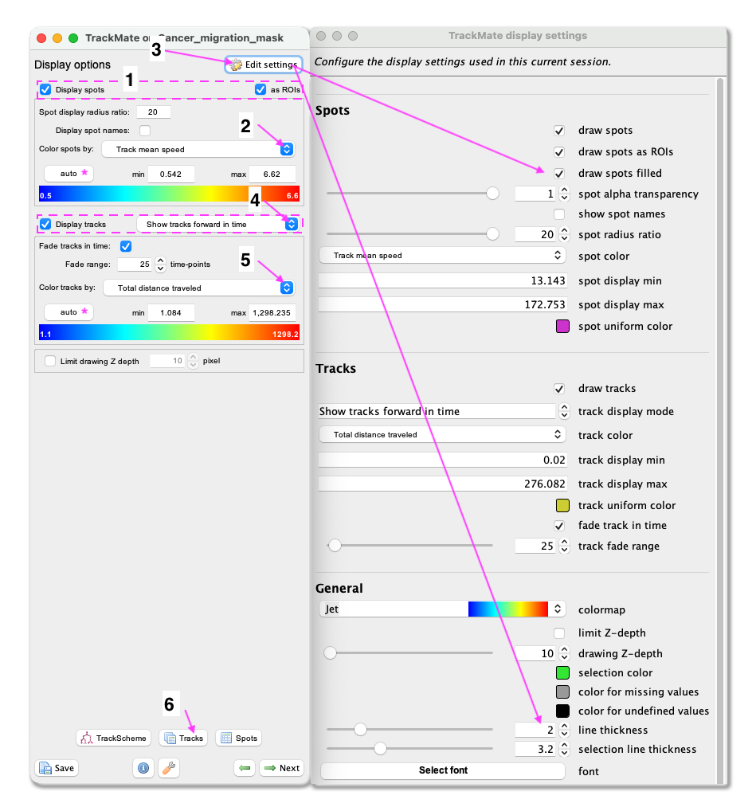756x811 pixels.
Task: Click the black undefined values swatch
Action: (x=562, y=711)
